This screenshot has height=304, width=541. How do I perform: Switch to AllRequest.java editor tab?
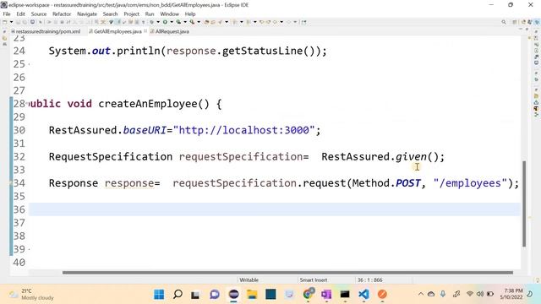click(x=170, y=31)
